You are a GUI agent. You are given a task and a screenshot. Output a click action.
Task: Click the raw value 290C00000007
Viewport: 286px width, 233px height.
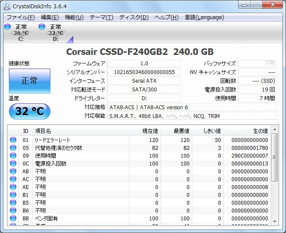[x=250, y=155]
